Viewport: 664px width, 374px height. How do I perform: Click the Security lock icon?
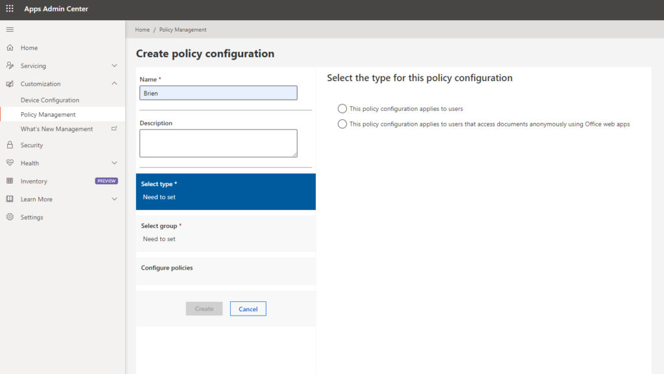(10, 145)
